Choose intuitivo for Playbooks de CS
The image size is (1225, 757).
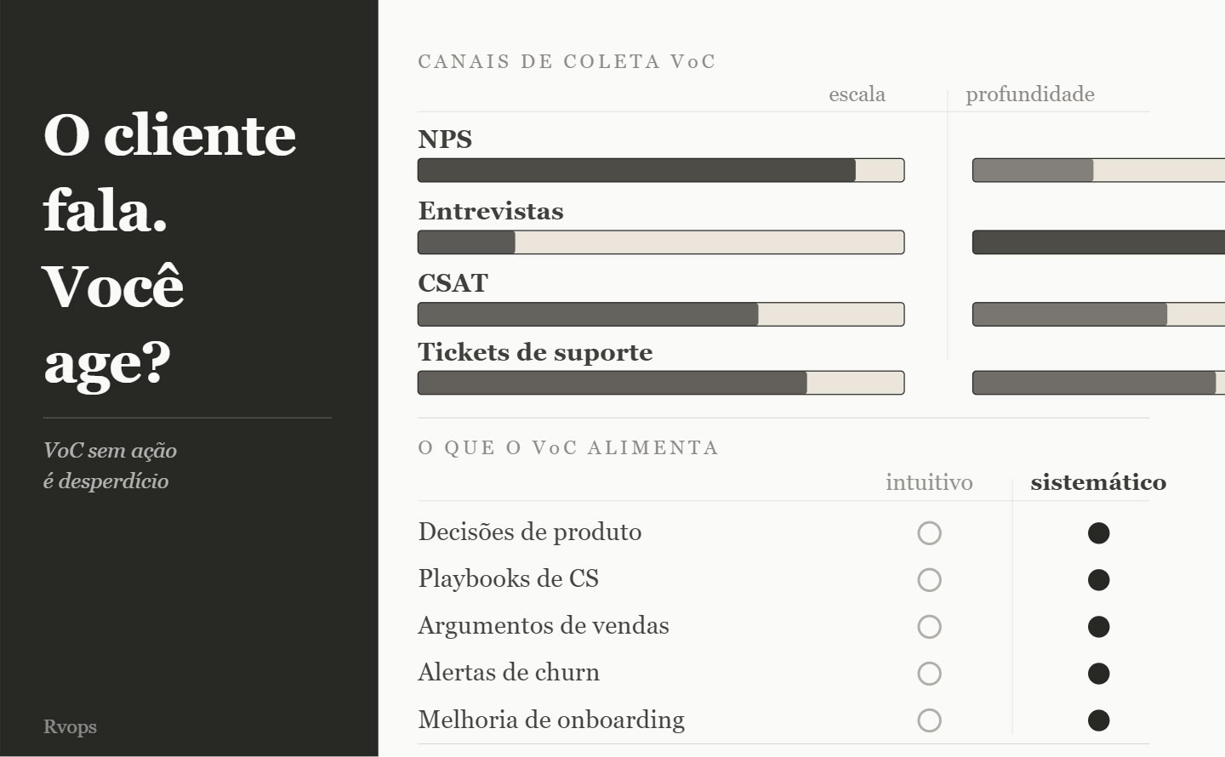click(929, 580)
